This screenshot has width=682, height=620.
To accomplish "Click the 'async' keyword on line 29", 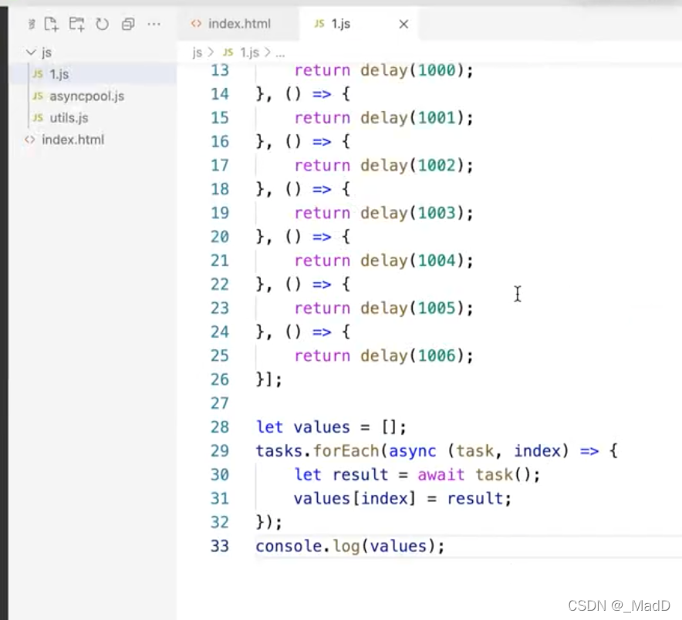I will point(412,451).
